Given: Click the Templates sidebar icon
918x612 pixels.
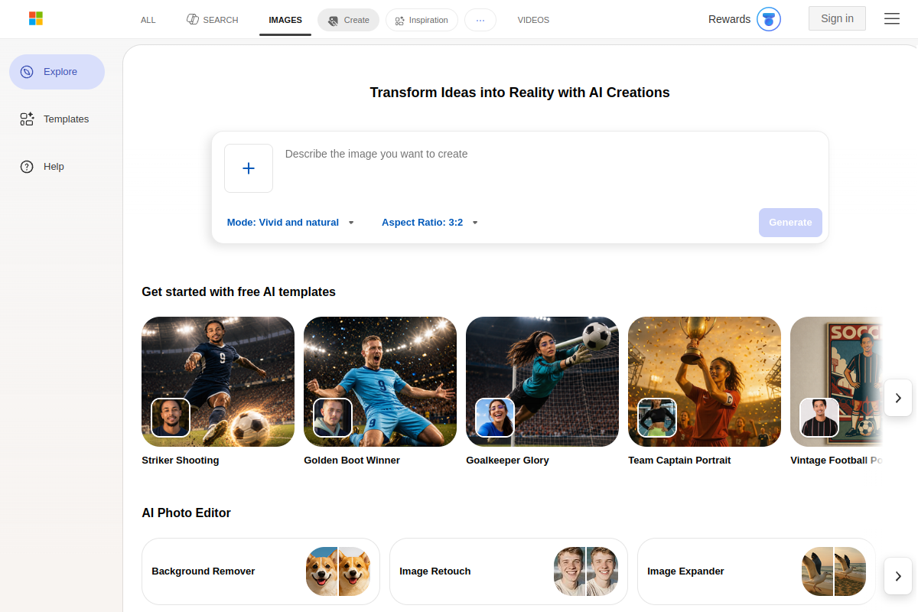Looking at the screenshot, I should [27, 119].
